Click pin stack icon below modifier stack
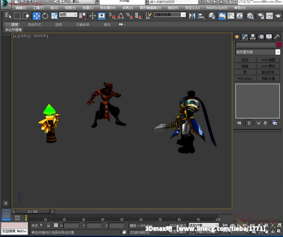Viewport: 283px width, 237px height. pyautogui.click(x=239, y=123)
